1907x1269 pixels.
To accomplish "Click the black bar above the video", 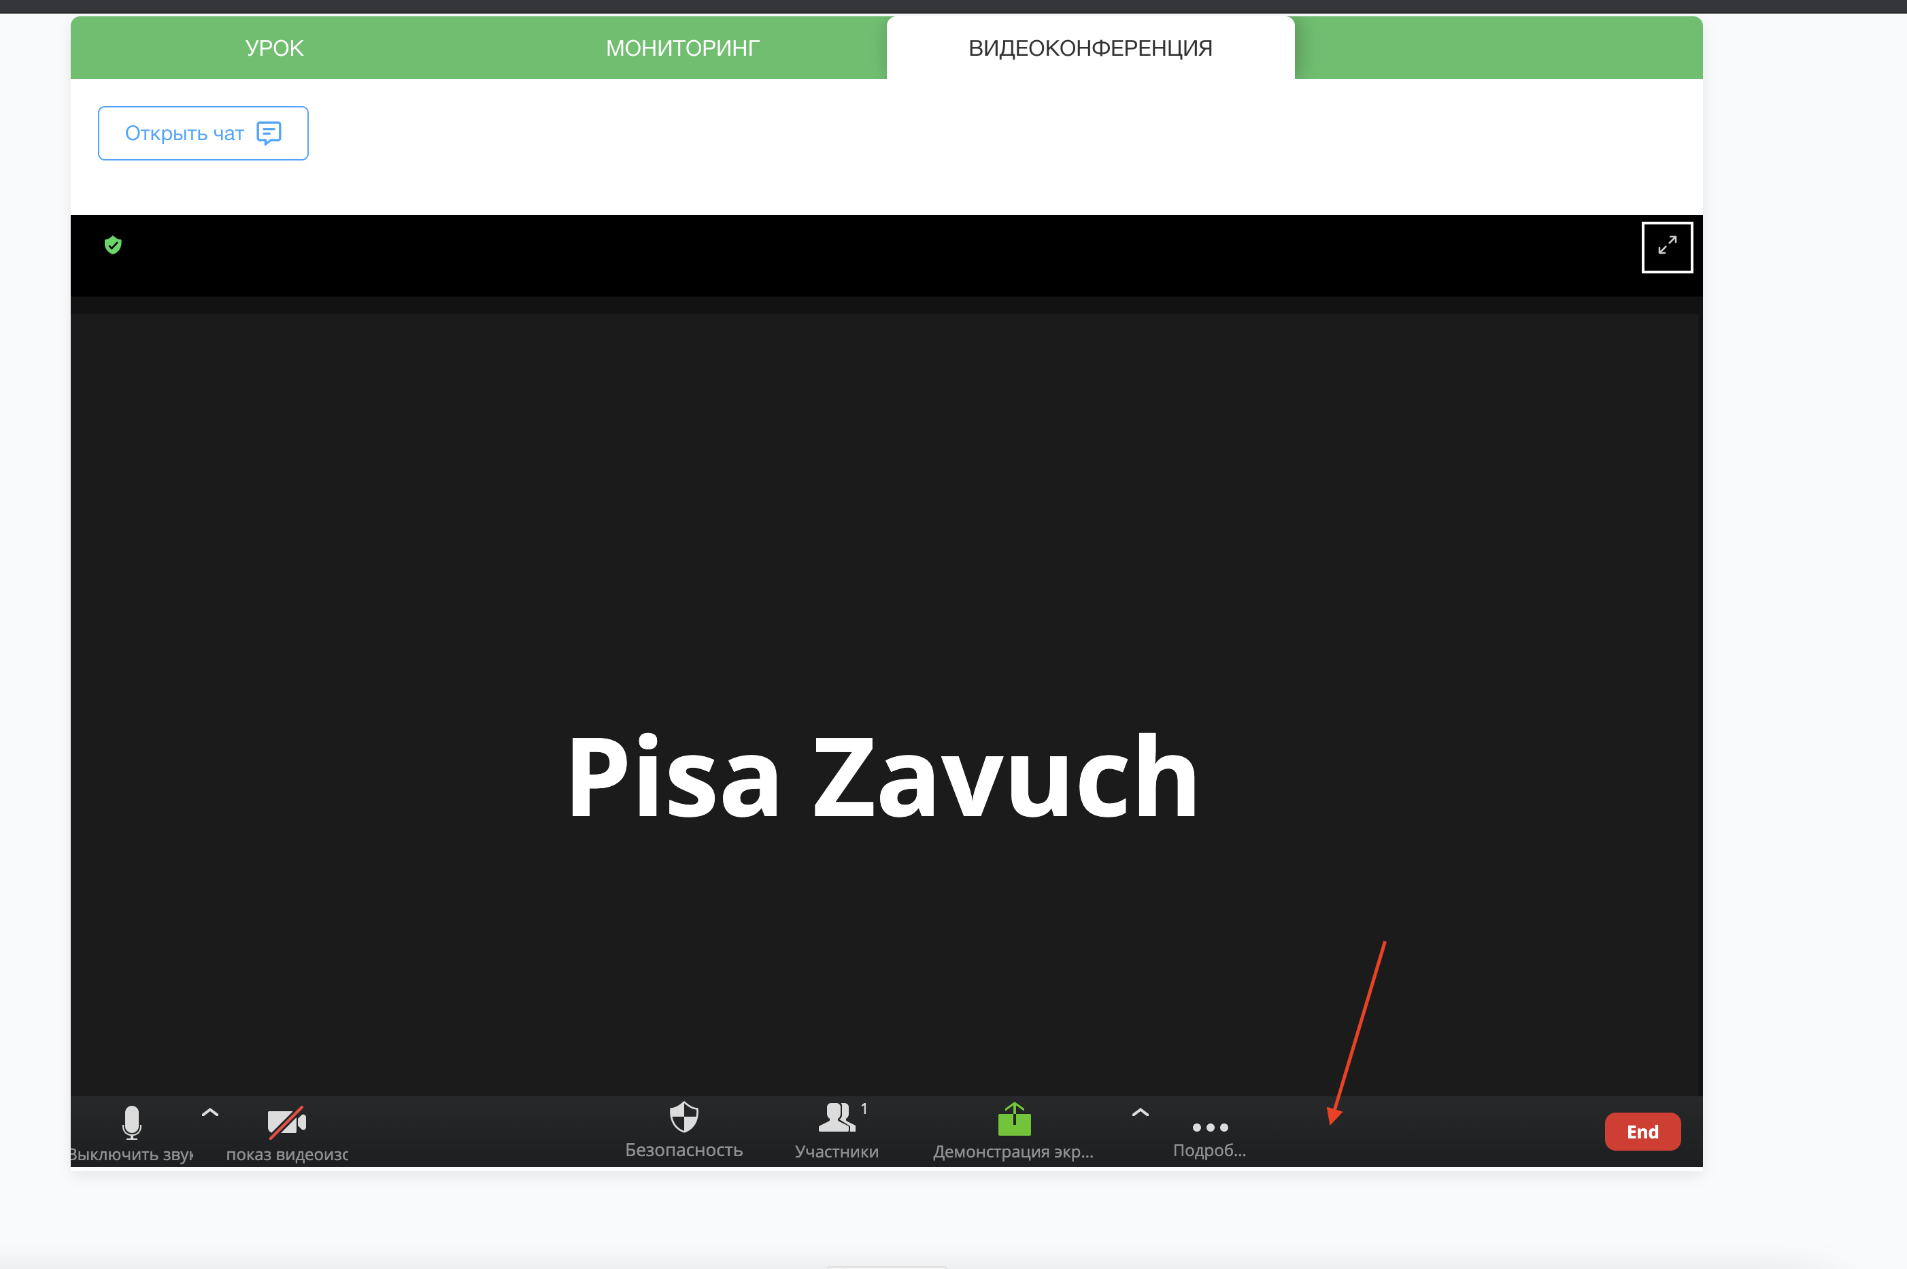I will pyautogui.click(x=809, y=255).
